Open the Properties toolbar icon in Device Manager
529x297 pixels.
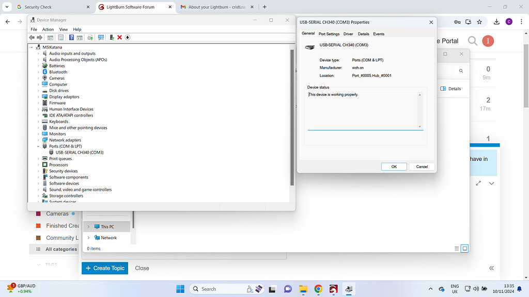coord(61,37)
